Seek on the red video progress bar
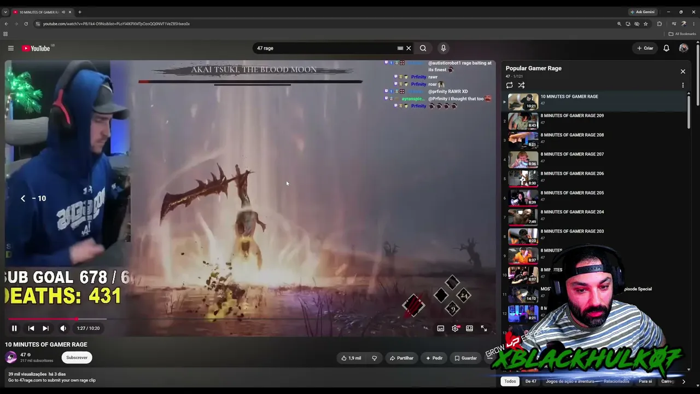The height and width of the screenshot is (394, 700). click(x=57, y=318)
